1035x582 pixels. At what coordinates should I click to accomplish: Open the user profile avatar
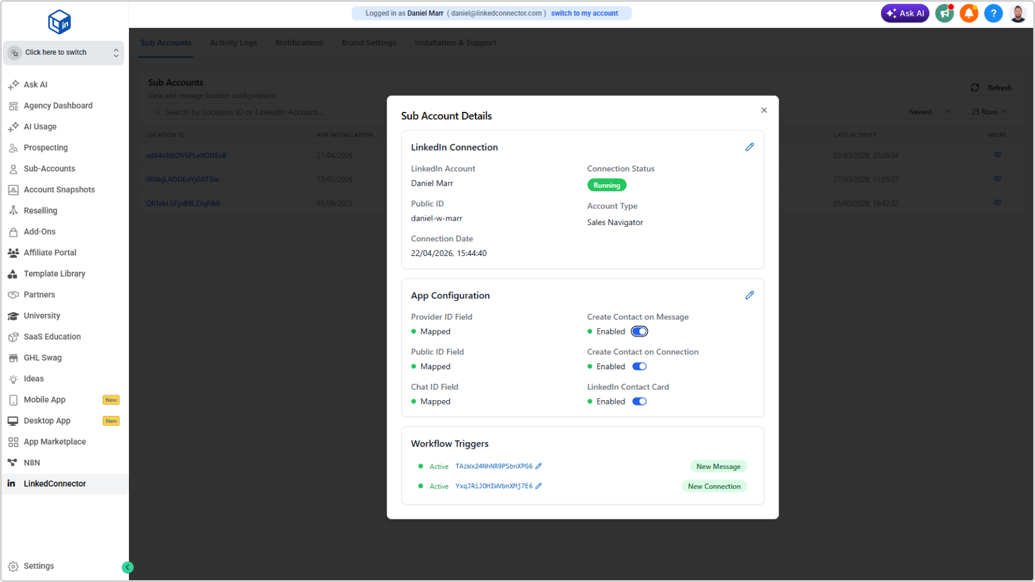[1018, 13]
